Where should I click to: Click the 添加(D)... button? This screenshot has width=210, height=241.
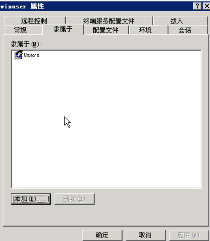(31, 199)
